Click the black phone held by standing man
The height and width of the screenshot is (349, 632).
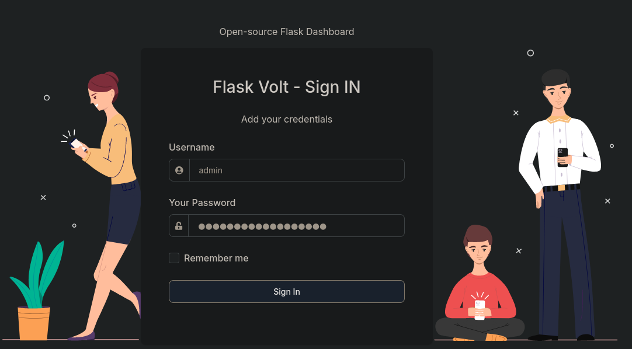(x=562, y=157)
